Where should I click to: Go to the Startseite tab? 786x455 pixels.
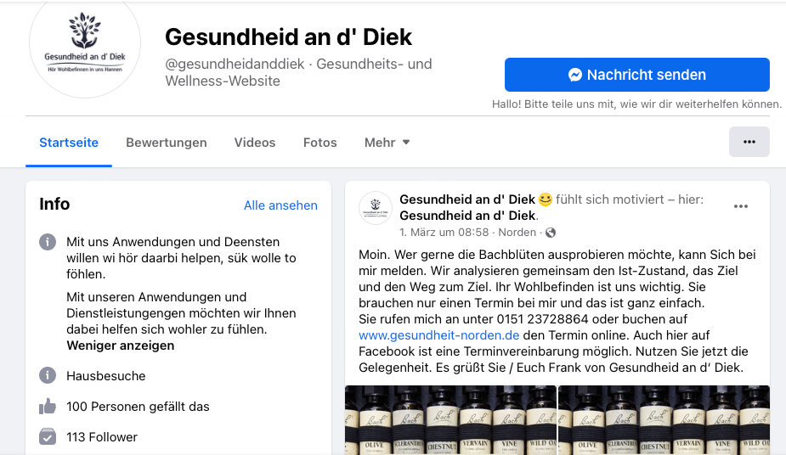[69, 143]
